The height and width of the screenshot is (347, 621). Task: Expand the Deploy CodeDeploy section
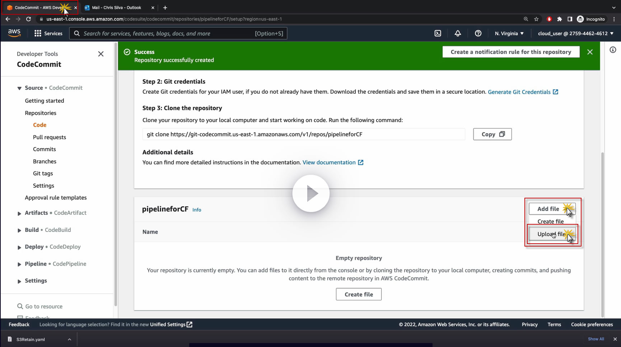[19, 247]
